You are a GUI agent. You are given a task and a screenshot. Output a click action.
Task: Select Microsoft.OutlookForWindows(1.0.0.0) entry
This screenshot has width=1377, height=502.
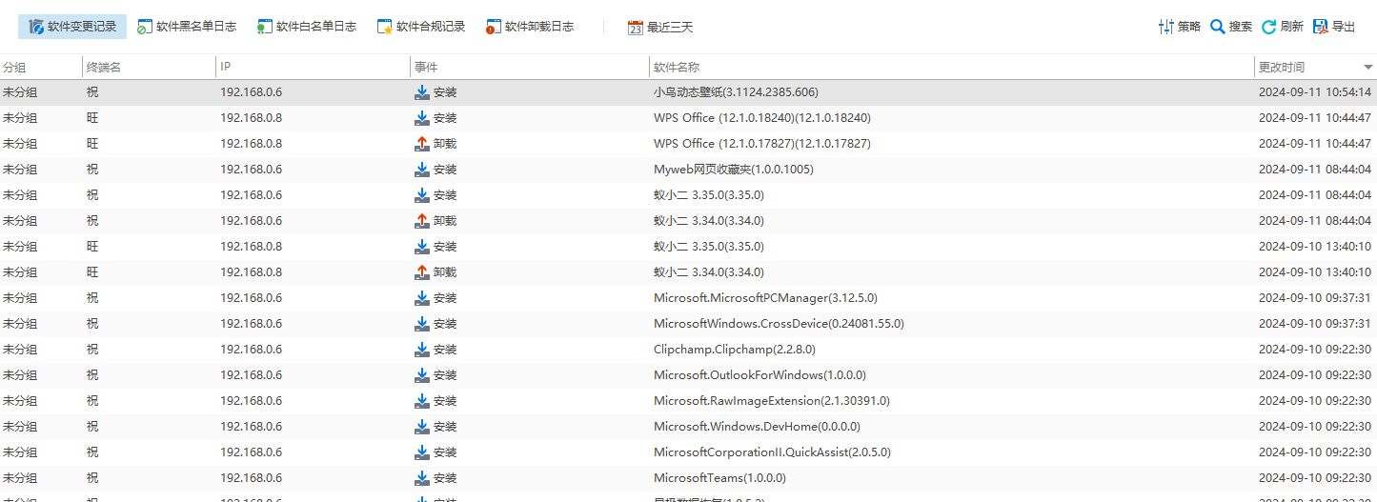(759, 375)
